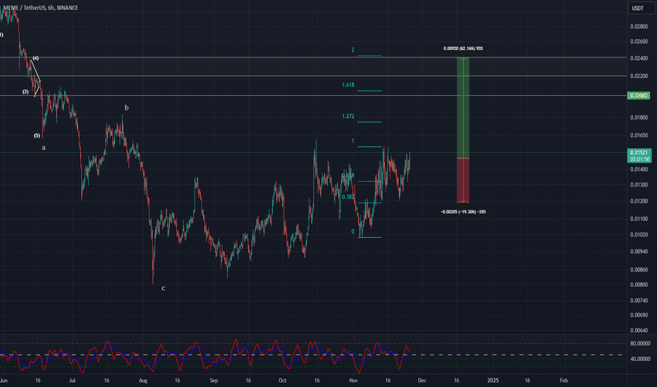Click the 0.01100 price axis label
The image size is (657, 387).
coord(639,219)
